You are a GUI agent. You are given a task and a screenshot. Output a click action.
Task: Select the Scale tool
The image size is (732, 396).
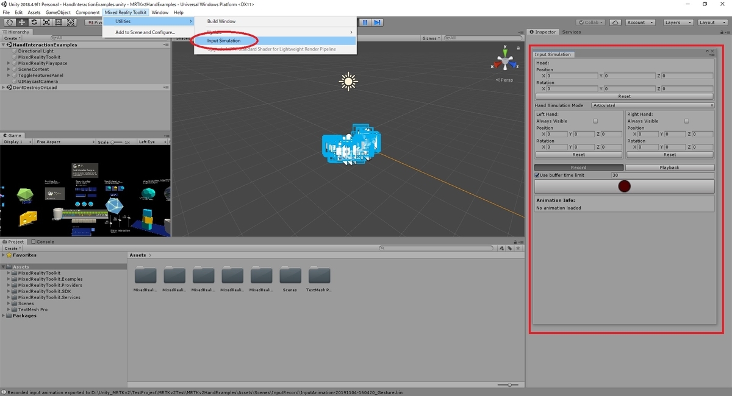click(46, 22)
